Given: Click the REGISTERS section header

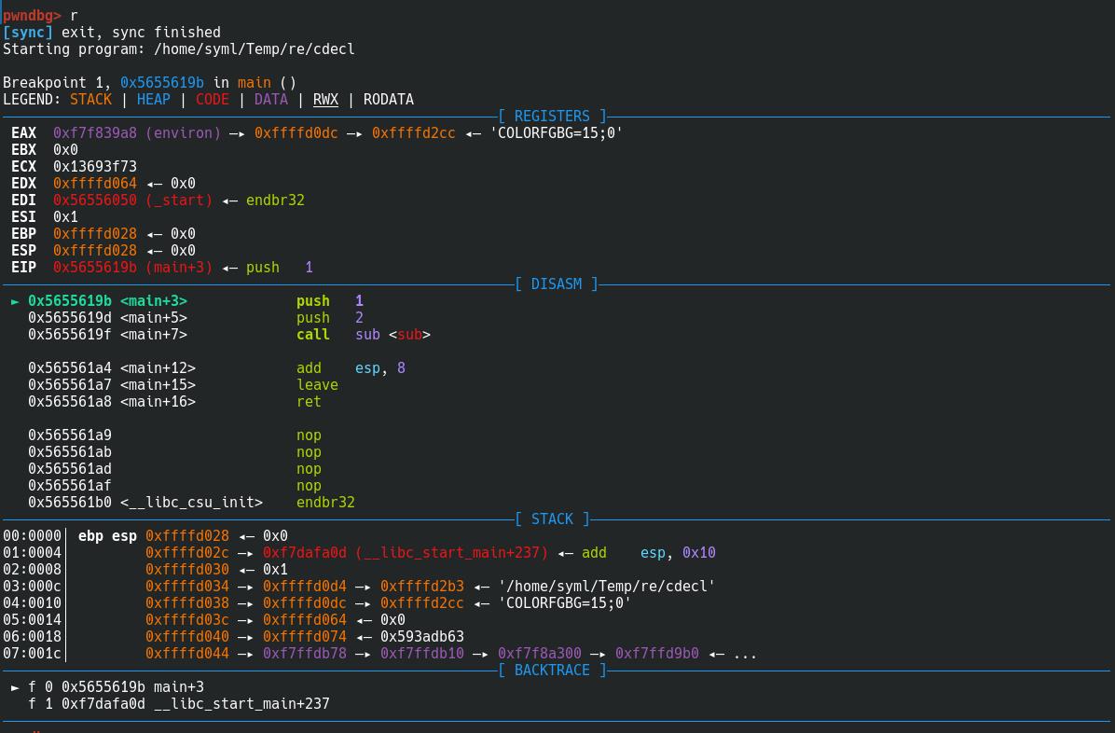Looking at the screenshot, I should click(552, 117).
